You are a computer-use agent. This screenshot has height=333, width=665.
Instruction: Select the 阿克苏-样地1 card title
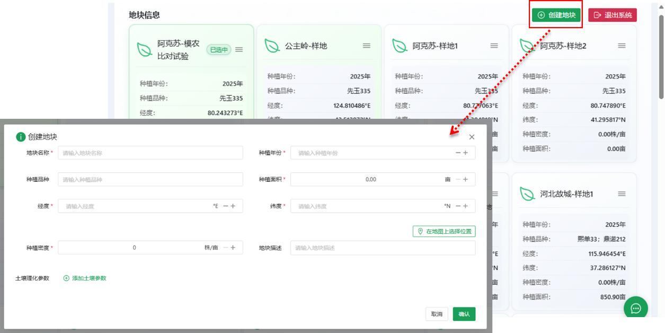pyautogui.click(x=435, y=46)
